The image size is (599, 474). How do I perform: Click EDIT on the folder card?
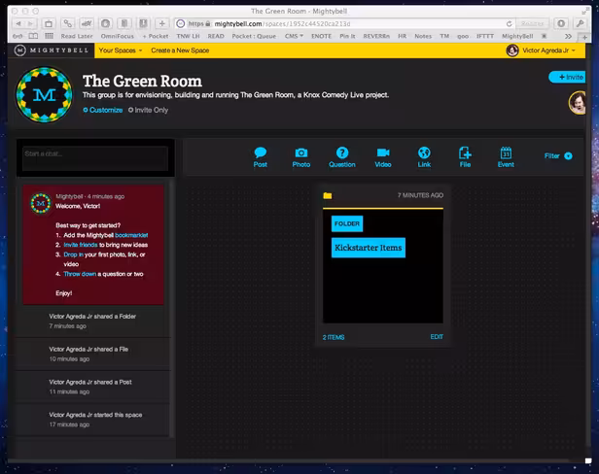(437, 337)
